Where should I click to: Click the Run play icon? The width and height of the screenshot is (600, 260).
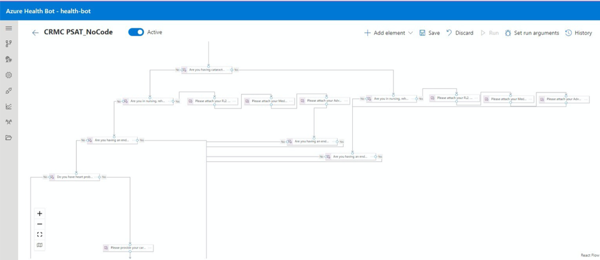point(483,33)
